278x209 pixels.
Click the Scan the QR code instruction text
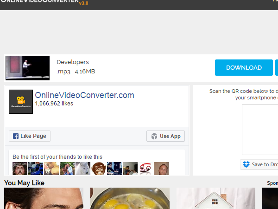point(244,94)
